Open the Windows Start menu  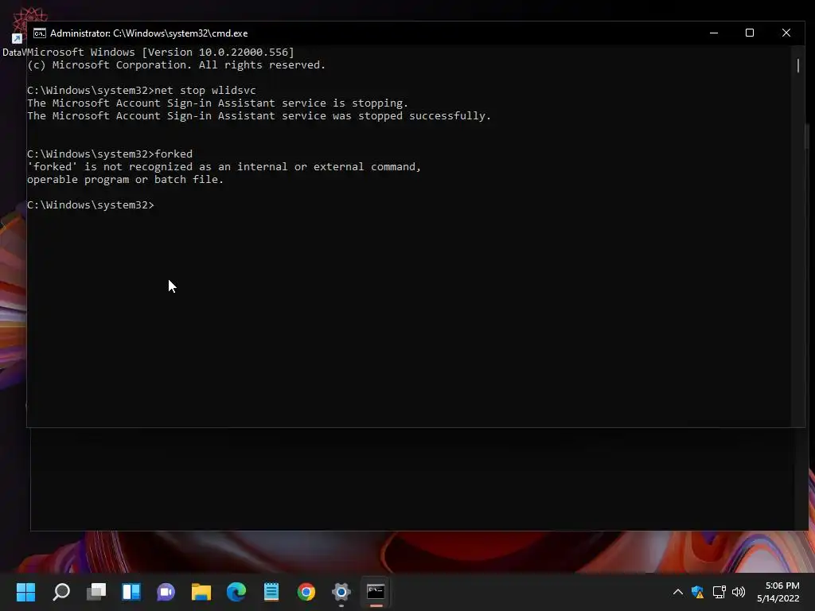click(x=25, y=592)
